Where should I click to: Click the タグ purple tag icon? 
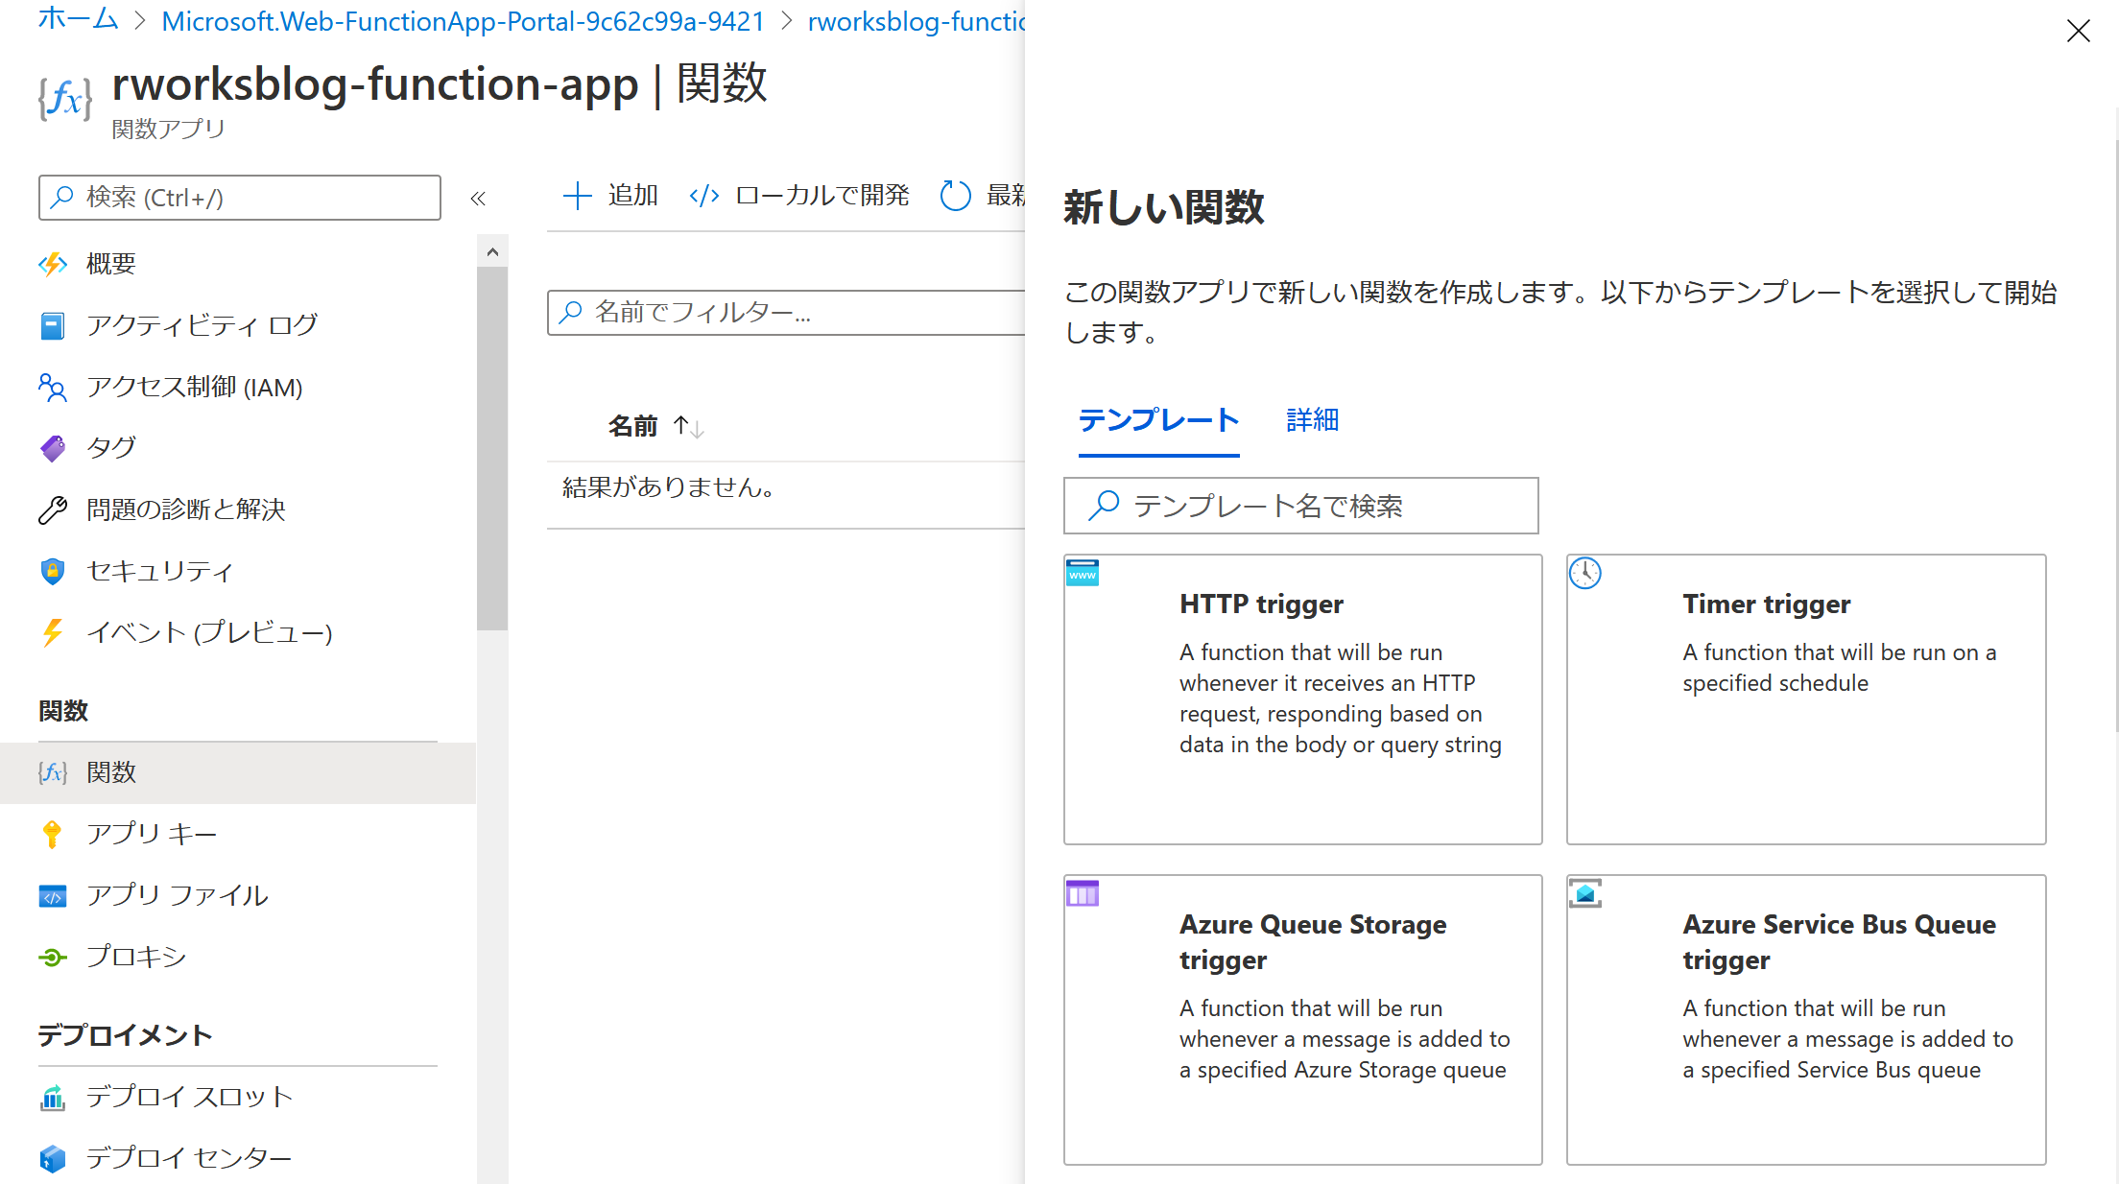[x=53, y=448]
